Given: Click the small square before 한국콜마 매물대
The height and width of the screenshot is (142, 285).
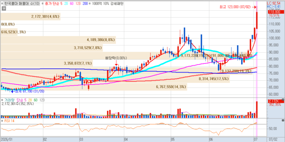Looking at the screenshot, I should pos(2,3).
